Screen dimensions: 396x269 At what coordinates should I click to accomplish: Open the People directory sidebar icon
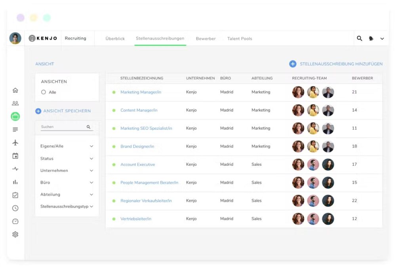pos(15,104)
